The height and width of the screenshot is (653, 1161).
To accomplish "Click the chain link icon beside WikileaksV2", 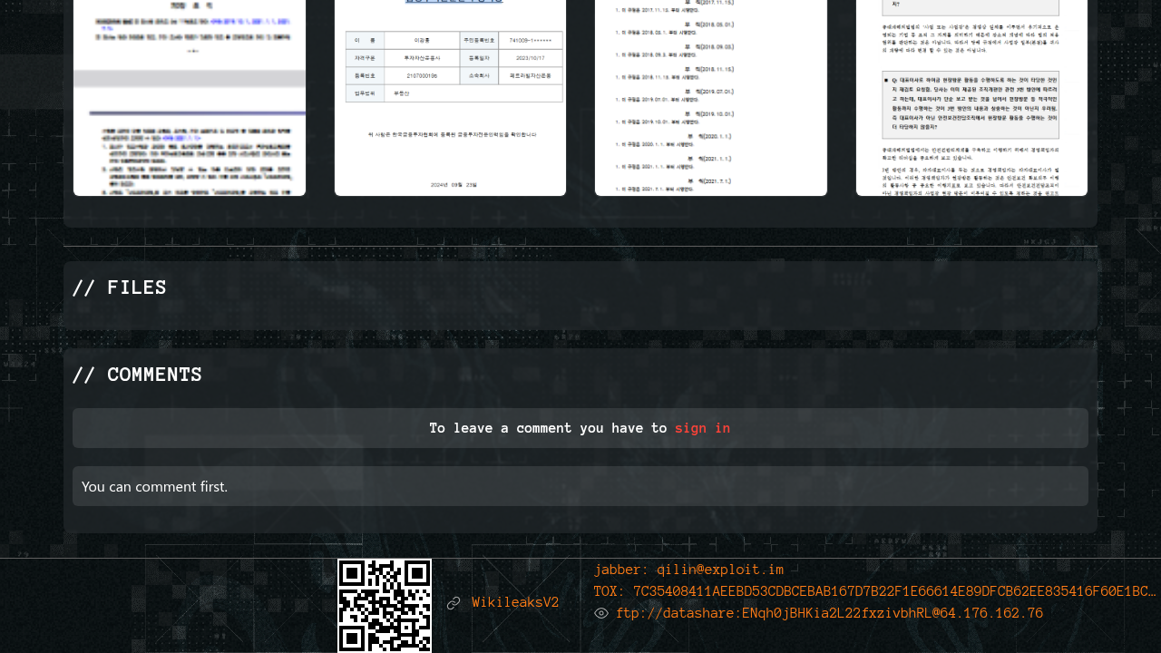I will point(454,603).
